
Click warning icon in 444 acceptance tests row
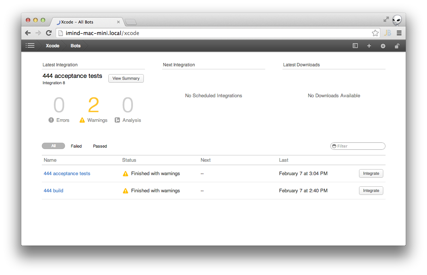click(x=125, y=174)
